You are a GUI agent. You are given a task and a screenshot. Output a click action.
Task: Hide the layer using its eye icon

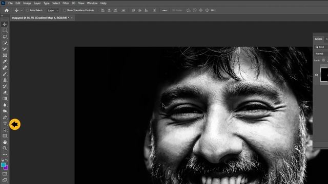click(x=317, y=75)
